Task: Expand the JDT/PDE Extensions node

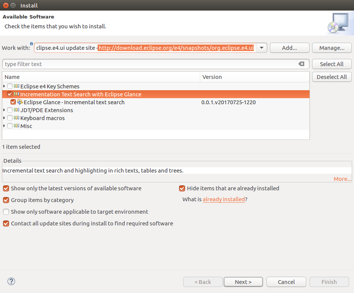Action: pyautogui.click(x=4, y=110)
